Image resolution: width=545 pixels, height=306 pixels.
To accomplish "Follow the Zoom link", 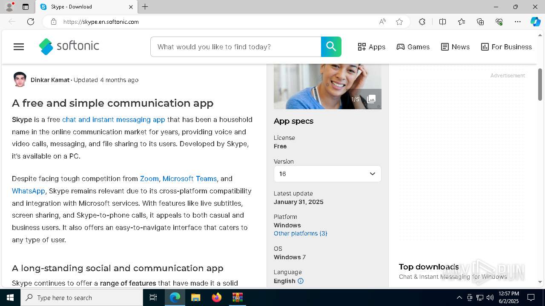I will (149, 178).
